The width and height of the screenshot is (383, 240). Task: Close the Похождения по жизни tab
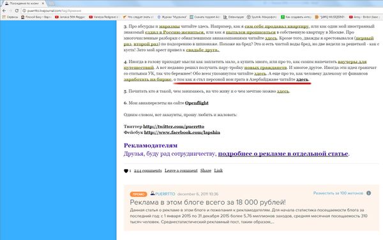43,3
